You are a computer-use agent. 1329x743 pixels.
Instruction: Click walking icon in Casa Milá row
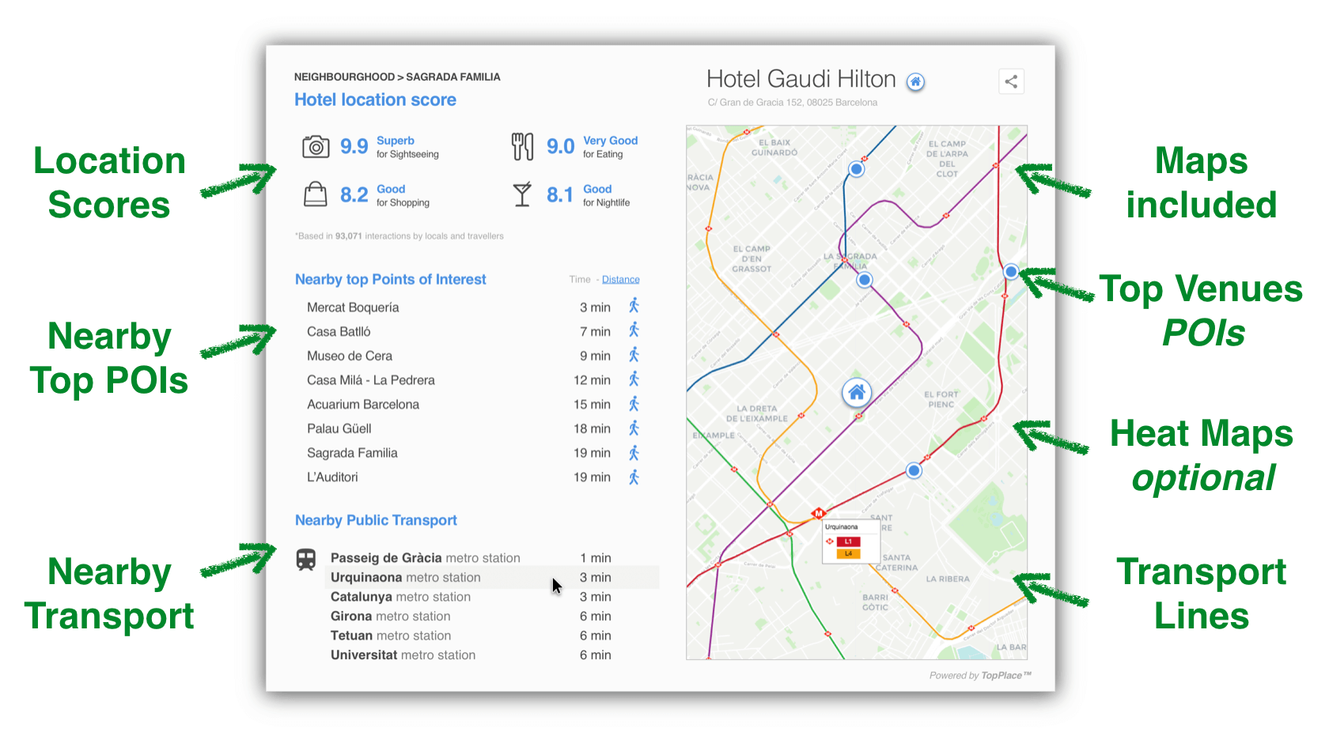(x=634, y=379)
